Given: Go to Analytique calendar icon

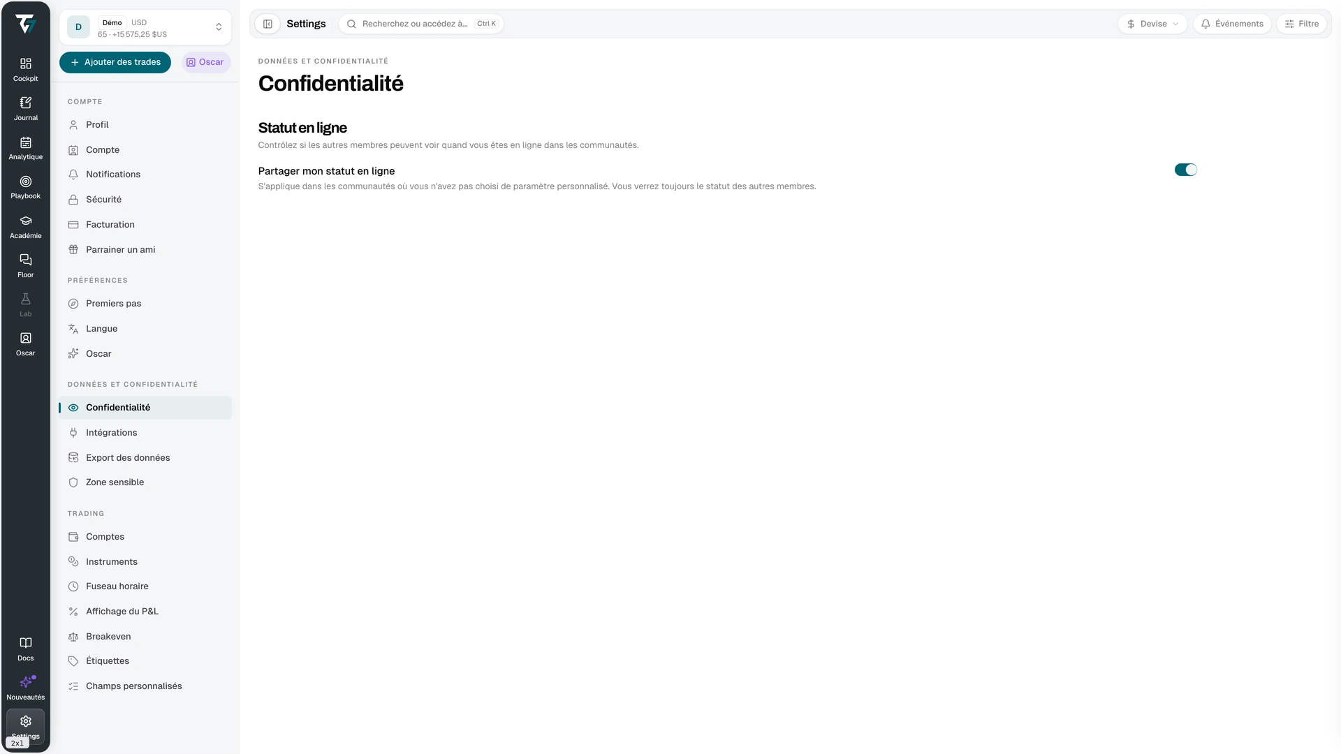Looking at the screenshot, I should tap(26, 142).
